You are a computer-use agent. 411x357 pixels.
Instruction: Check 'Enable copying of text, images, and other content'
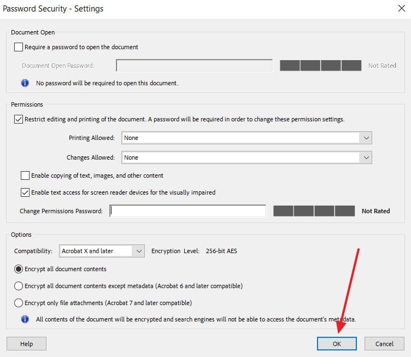[x=25, y=175]
